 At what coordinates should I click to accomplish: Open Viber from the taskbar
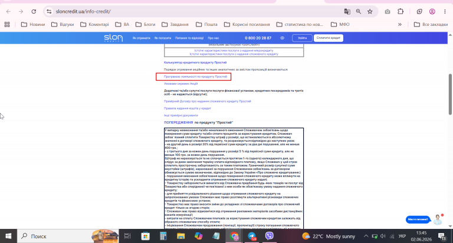click(269, 236)
